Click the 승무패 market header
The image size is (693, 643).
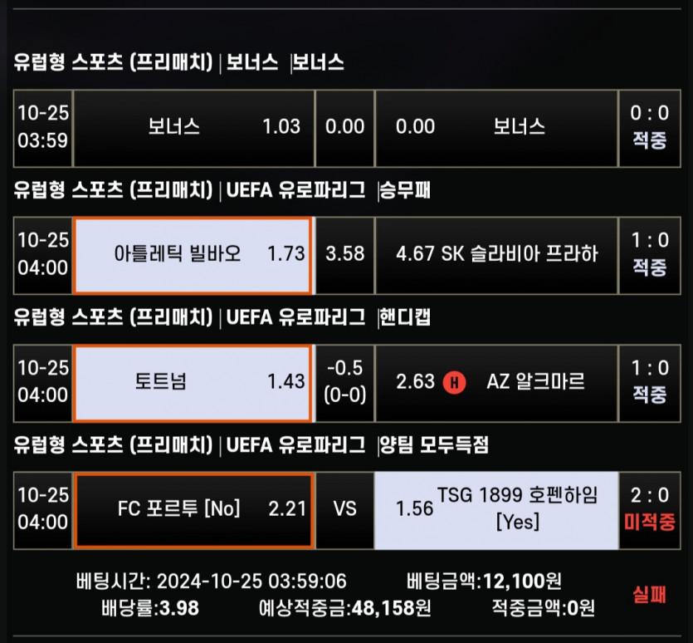(x=404, y=190)
